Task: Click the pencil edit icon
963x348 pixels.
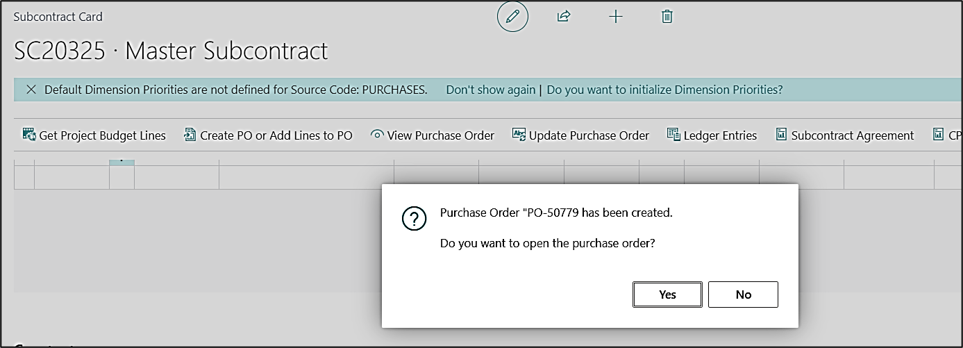Action: [512, 17]
